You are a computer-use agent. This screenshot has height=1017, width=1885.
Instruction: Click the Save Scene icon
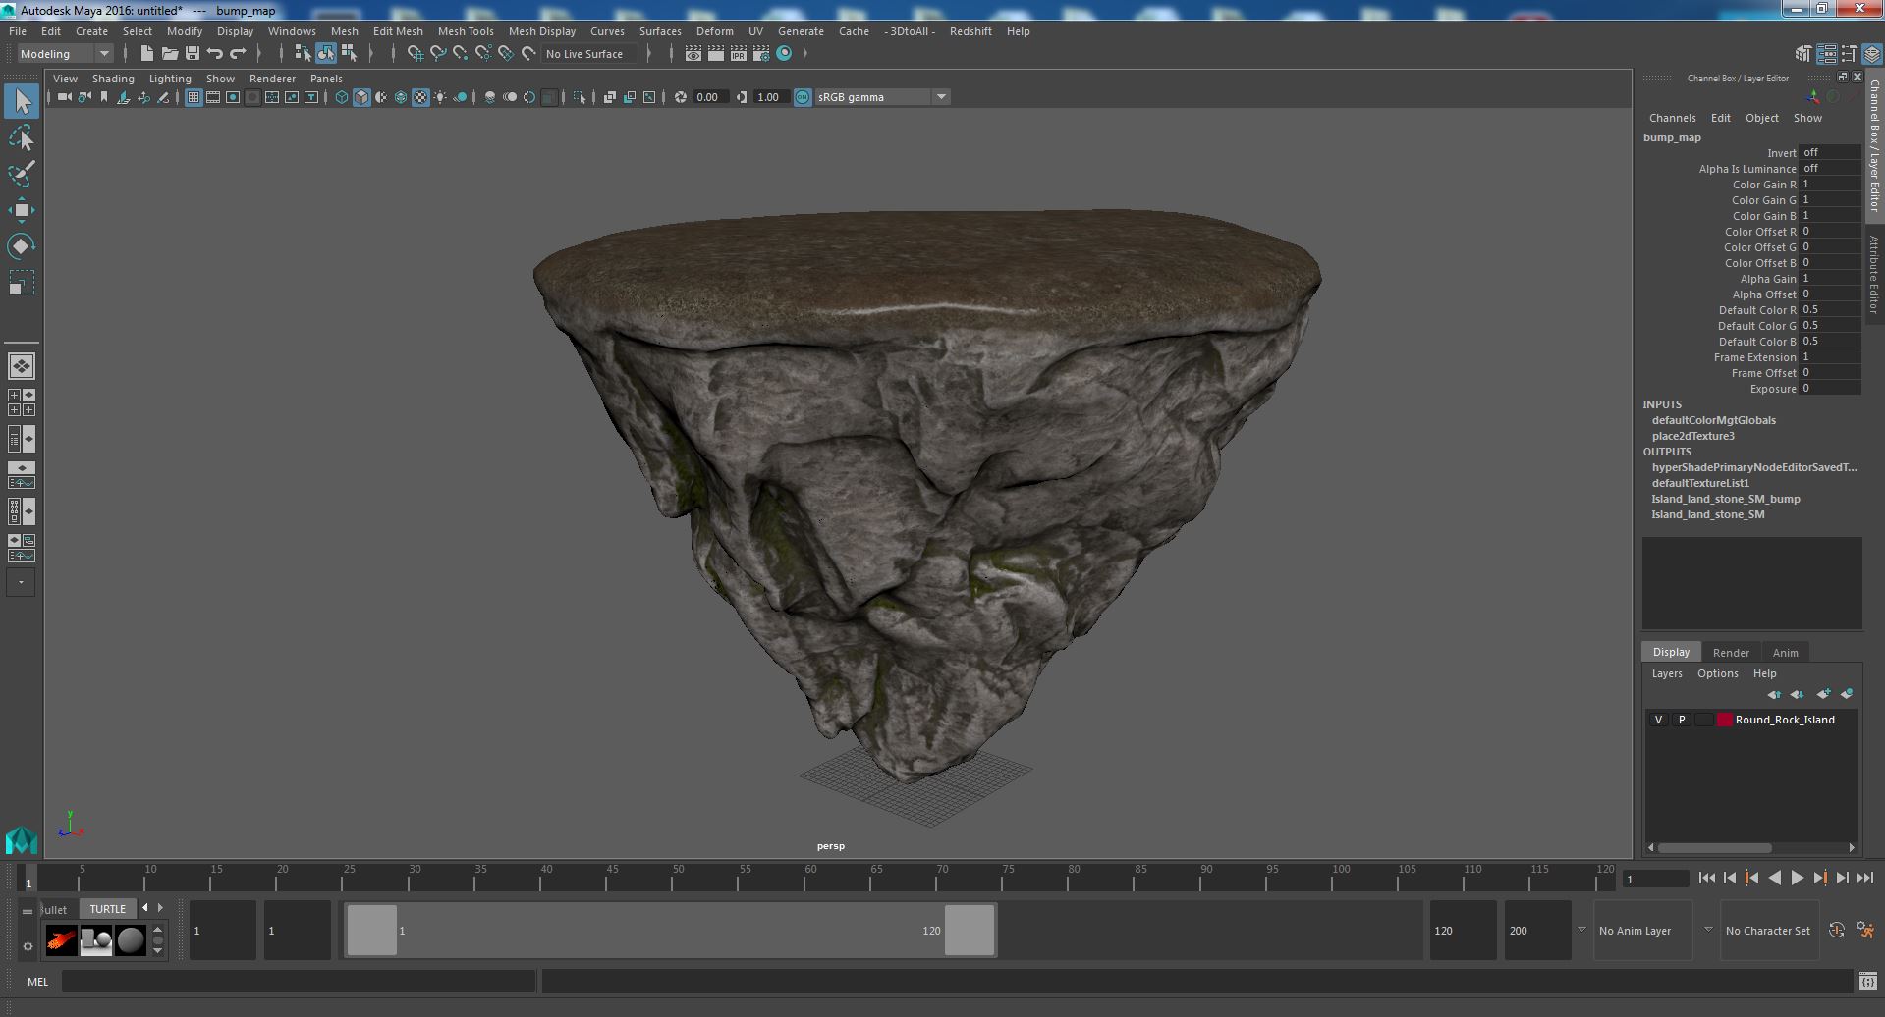click(x=193, y=54)
